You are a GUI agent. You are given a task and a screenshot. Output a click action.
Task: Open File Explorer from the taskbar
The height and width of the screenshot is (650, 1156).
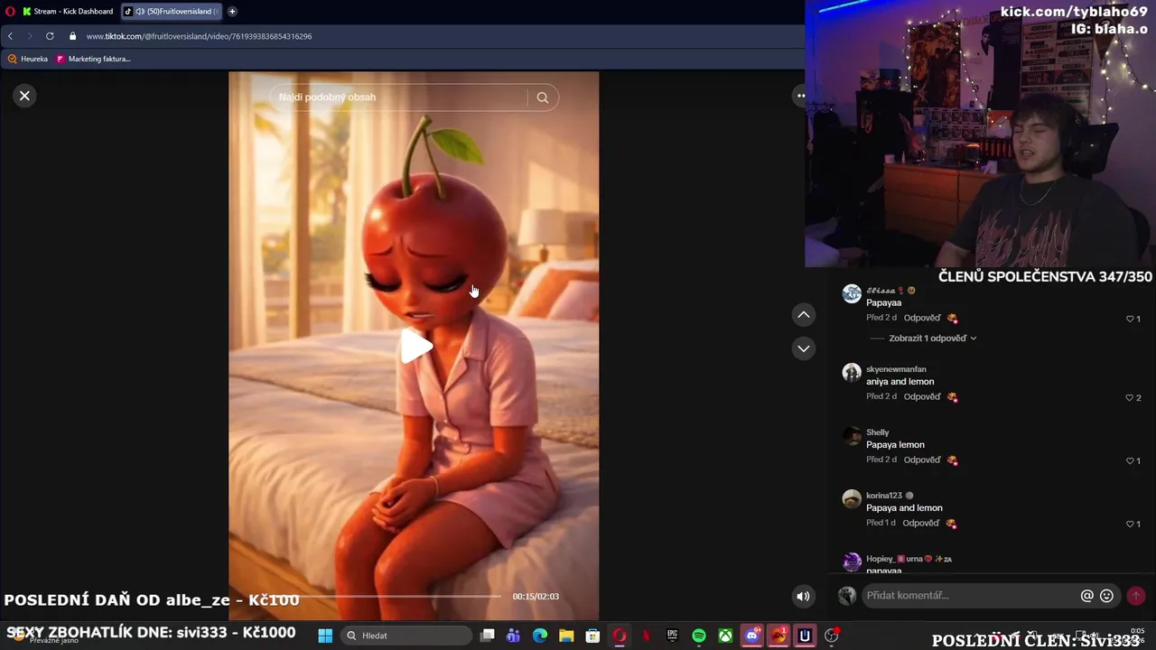[566, 636]
